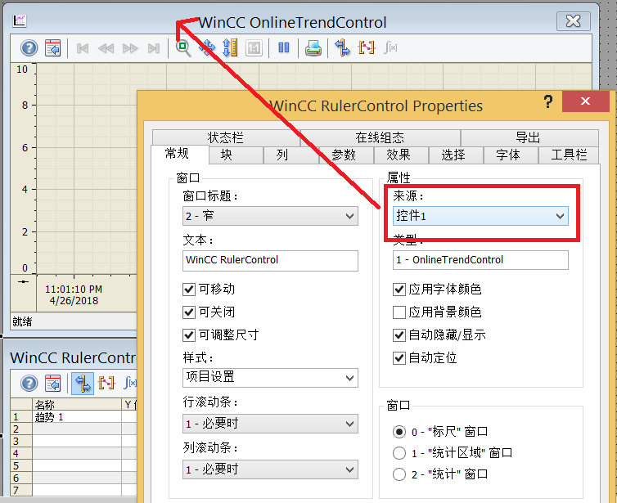This screenshot has width=617, height=503.
Task: Switch to the 列 tab
Action: [290, 155]
